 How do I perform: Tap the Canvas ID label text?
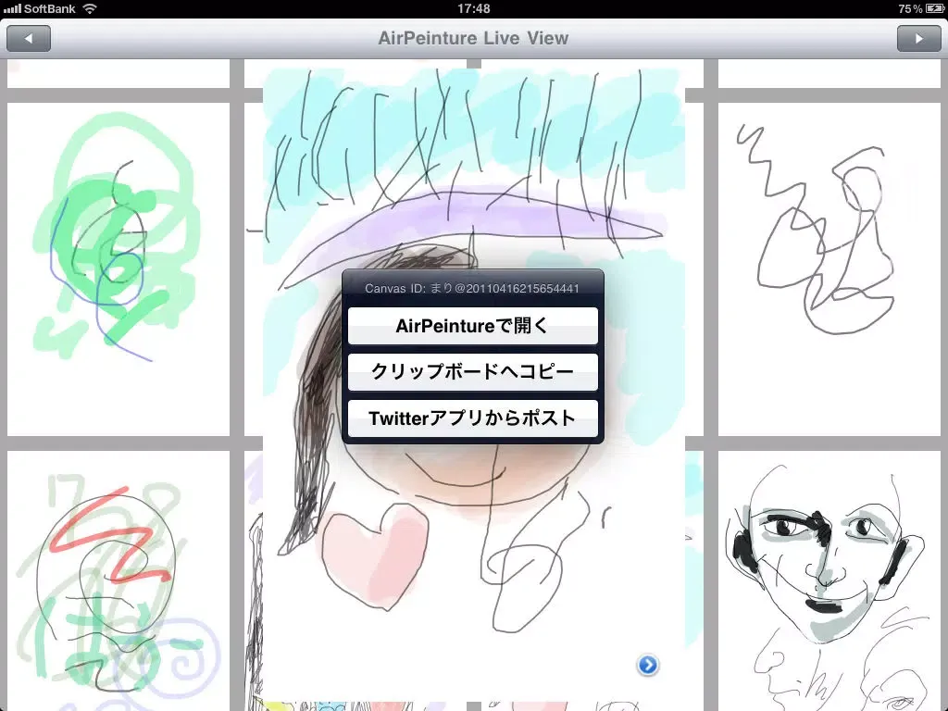click(x=472, y=289)
